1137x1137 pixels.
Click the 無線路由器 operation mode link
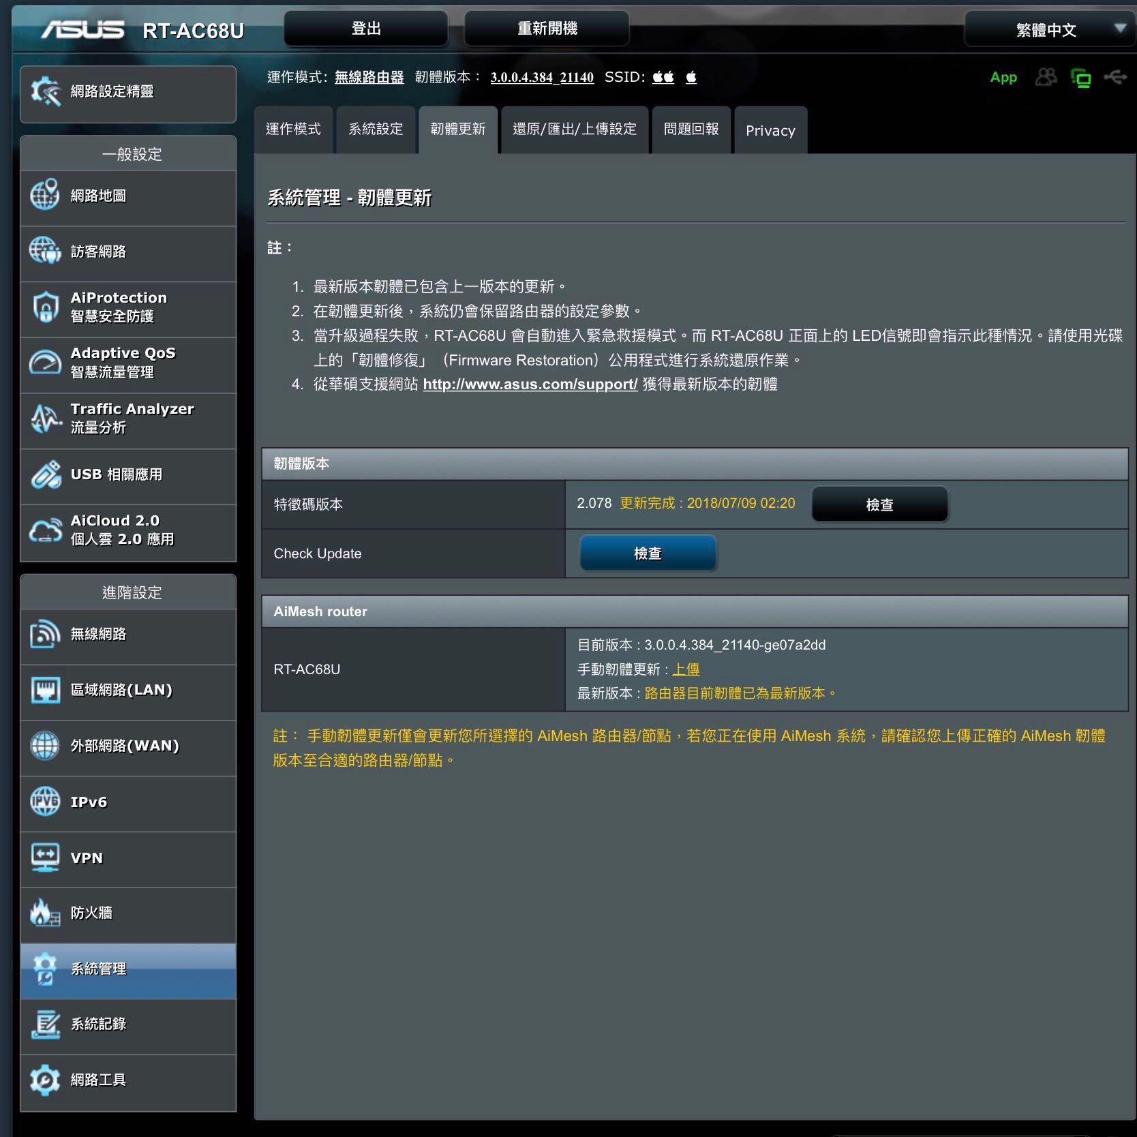[x=369, y=77]
